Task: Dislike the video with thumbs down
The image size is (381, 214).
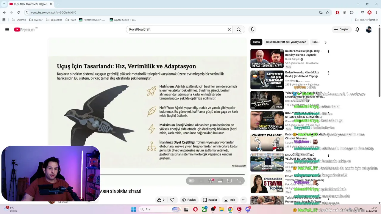Action: (x=172, y=200)
